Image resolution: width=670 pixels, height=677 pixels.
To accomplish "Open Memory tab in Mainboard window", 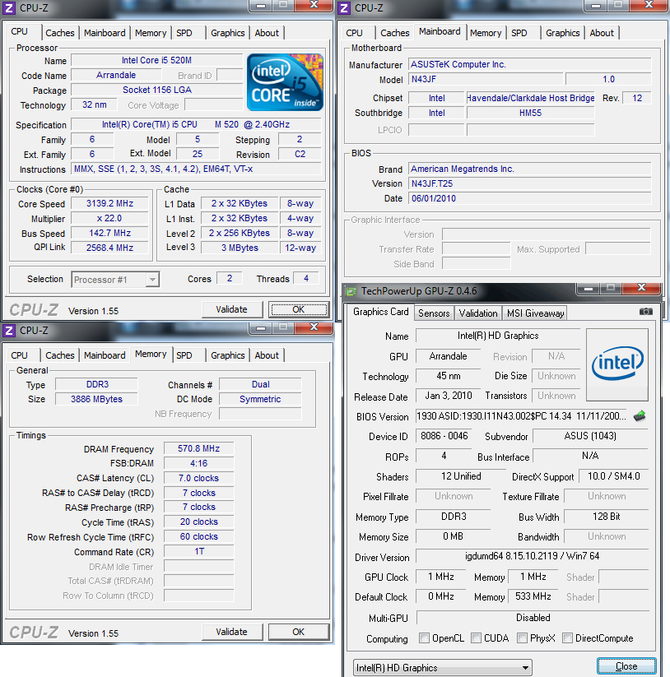I will point(486,33).
